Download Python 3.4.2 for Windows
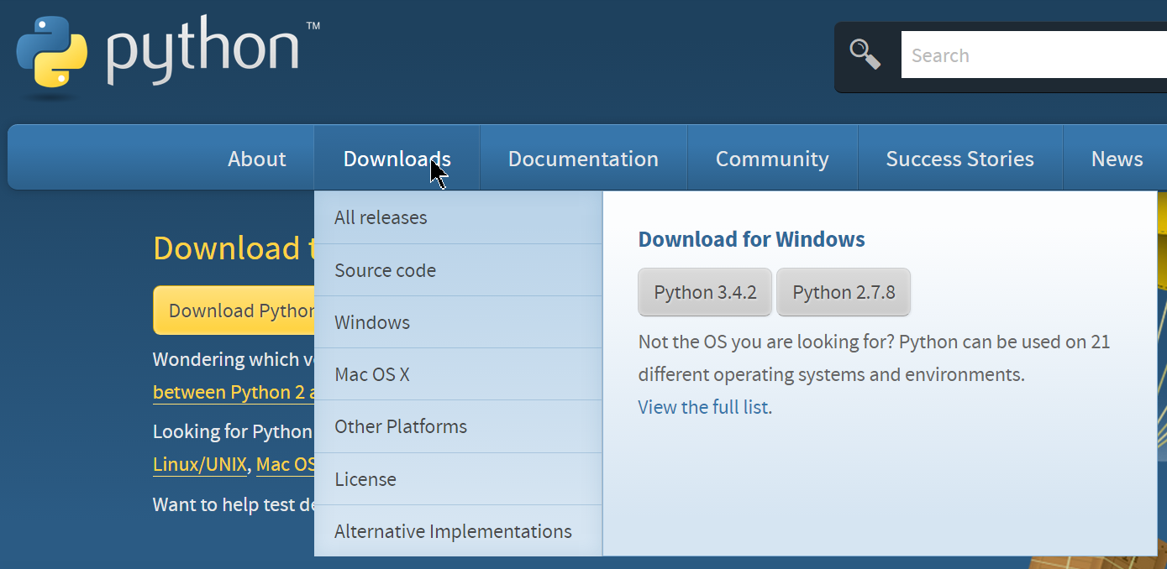Image resolution: width=1167 pixels, height=569 pixels. pyautogui.click(x=704, y=291)
